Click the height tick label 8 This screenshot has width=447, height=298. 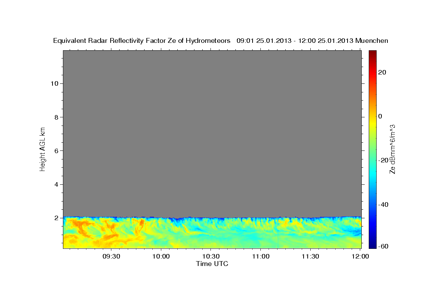click(x=56, y=117)
